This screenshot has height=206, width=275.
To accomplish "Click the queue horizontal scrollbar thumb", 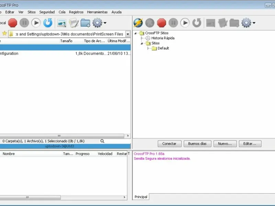I will point(30,198).
